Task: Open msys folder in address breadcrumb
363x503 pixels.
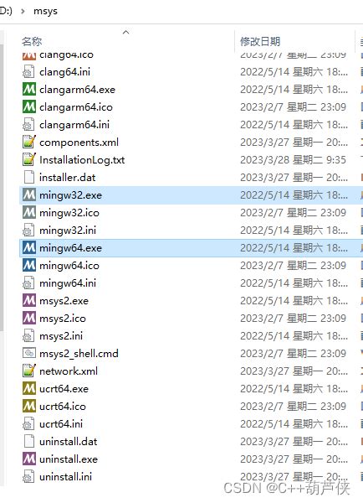Action: [x=45, y=11]
